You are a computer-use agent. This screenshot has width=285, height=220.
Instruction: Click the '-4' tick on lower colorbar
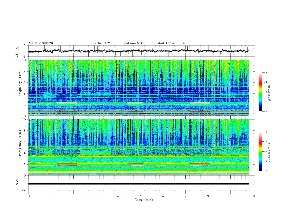click(265, 142)
